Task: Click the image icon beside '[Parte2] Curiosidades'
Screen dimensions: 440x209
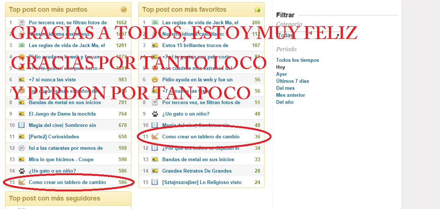Action: click(x=22, y=137)
